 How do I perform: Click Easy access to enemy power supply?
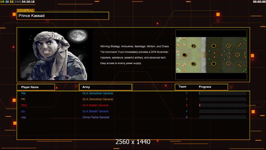pos(121,63)
